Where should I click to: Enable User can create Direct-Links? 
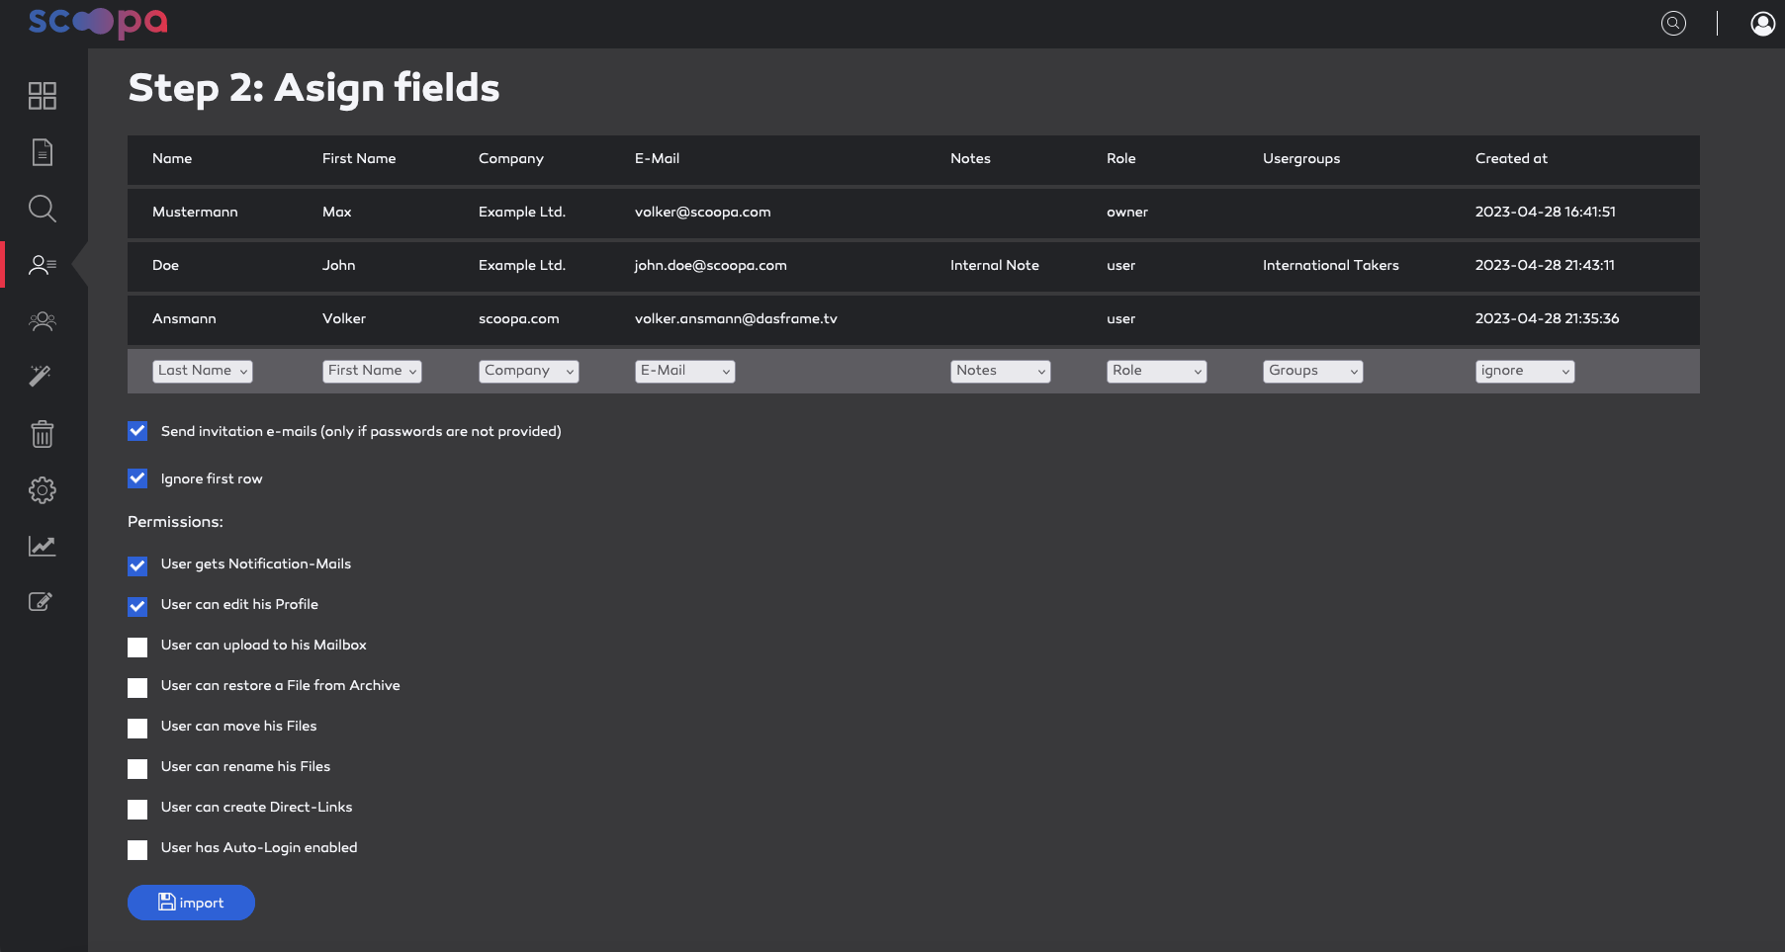tap(137, 809)
